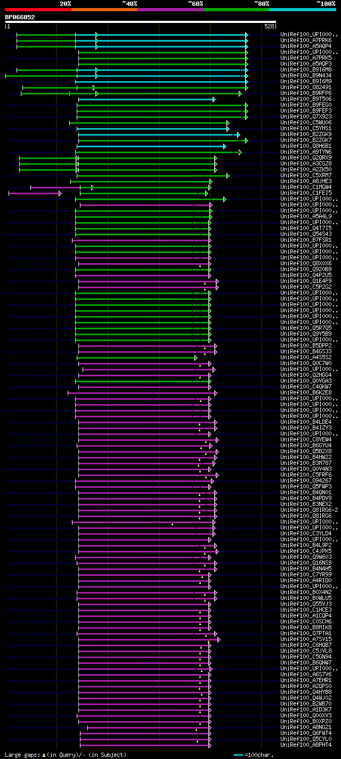The width and height of the screenshot is (341, 759).
Task: Click the cyan 100char scale key
Action: click(238, 755)
